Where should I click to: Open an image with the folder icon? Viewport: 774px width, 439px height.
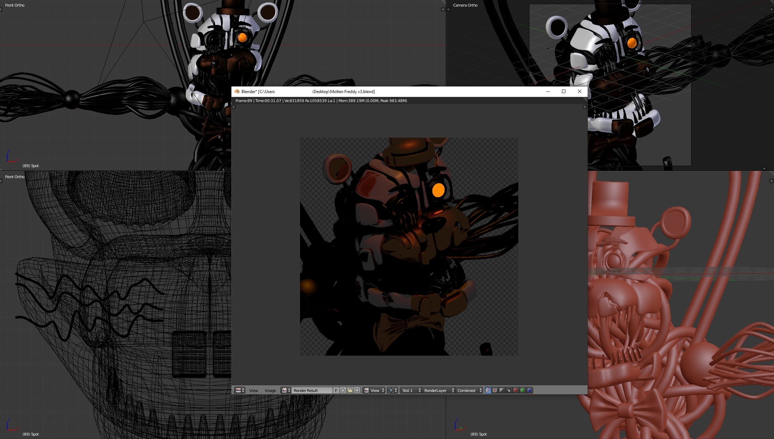click(x=350, y=390)
